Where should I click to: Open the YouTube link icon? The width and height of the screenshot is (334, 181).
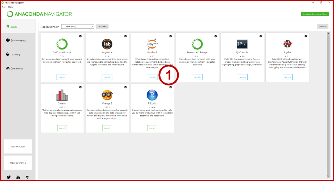point(18,177)
